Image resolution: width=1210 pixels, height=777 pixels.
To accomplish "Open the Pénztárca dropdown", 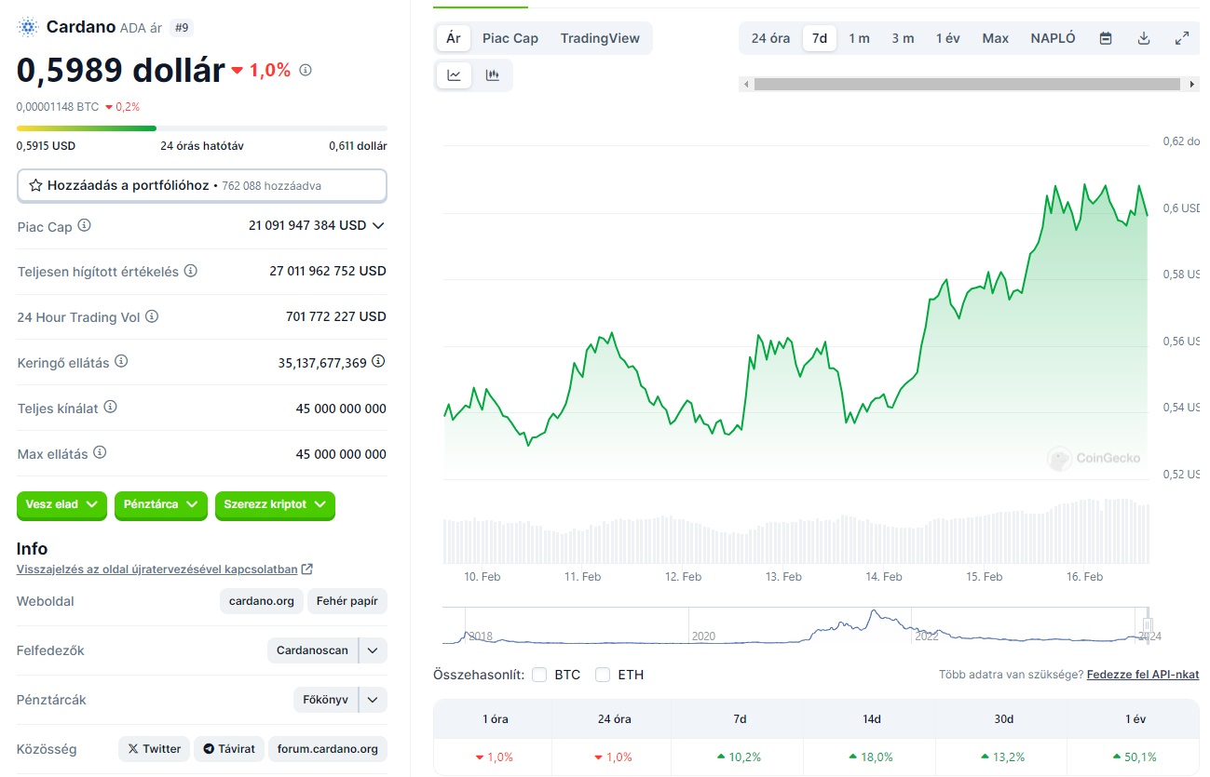I will point(160,504).
